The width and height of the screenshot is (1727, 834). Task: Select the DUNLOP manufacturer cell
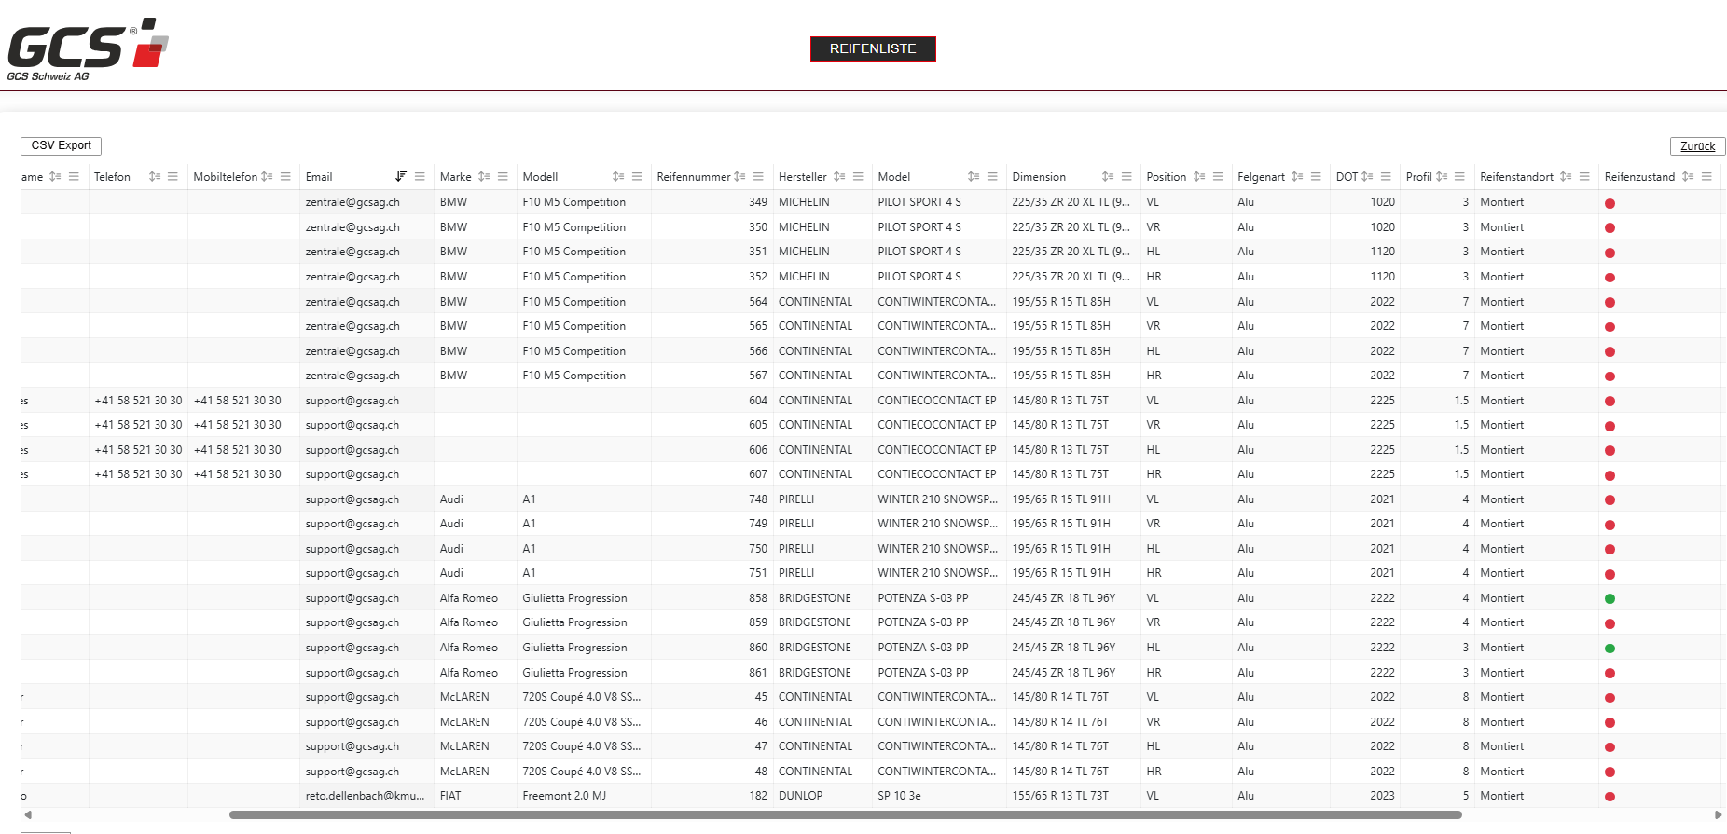[822, 796]
